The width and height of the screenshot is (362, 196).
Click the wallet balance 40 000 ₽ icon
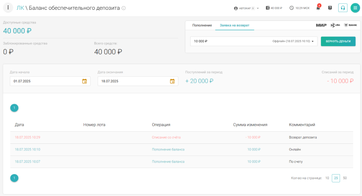click(x=268, y=8)
